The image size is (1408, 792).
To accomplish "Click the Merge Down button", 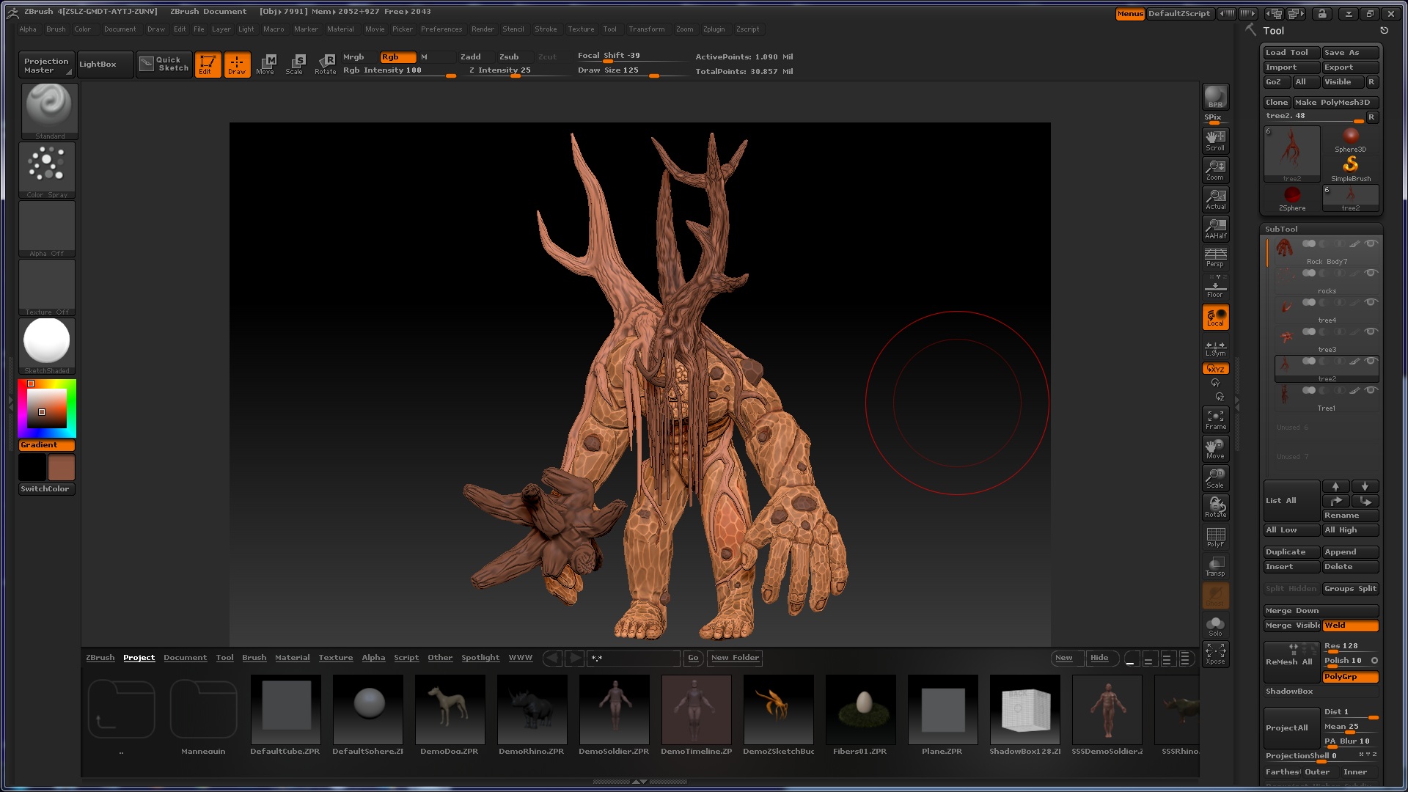I will pos(1320,611).
